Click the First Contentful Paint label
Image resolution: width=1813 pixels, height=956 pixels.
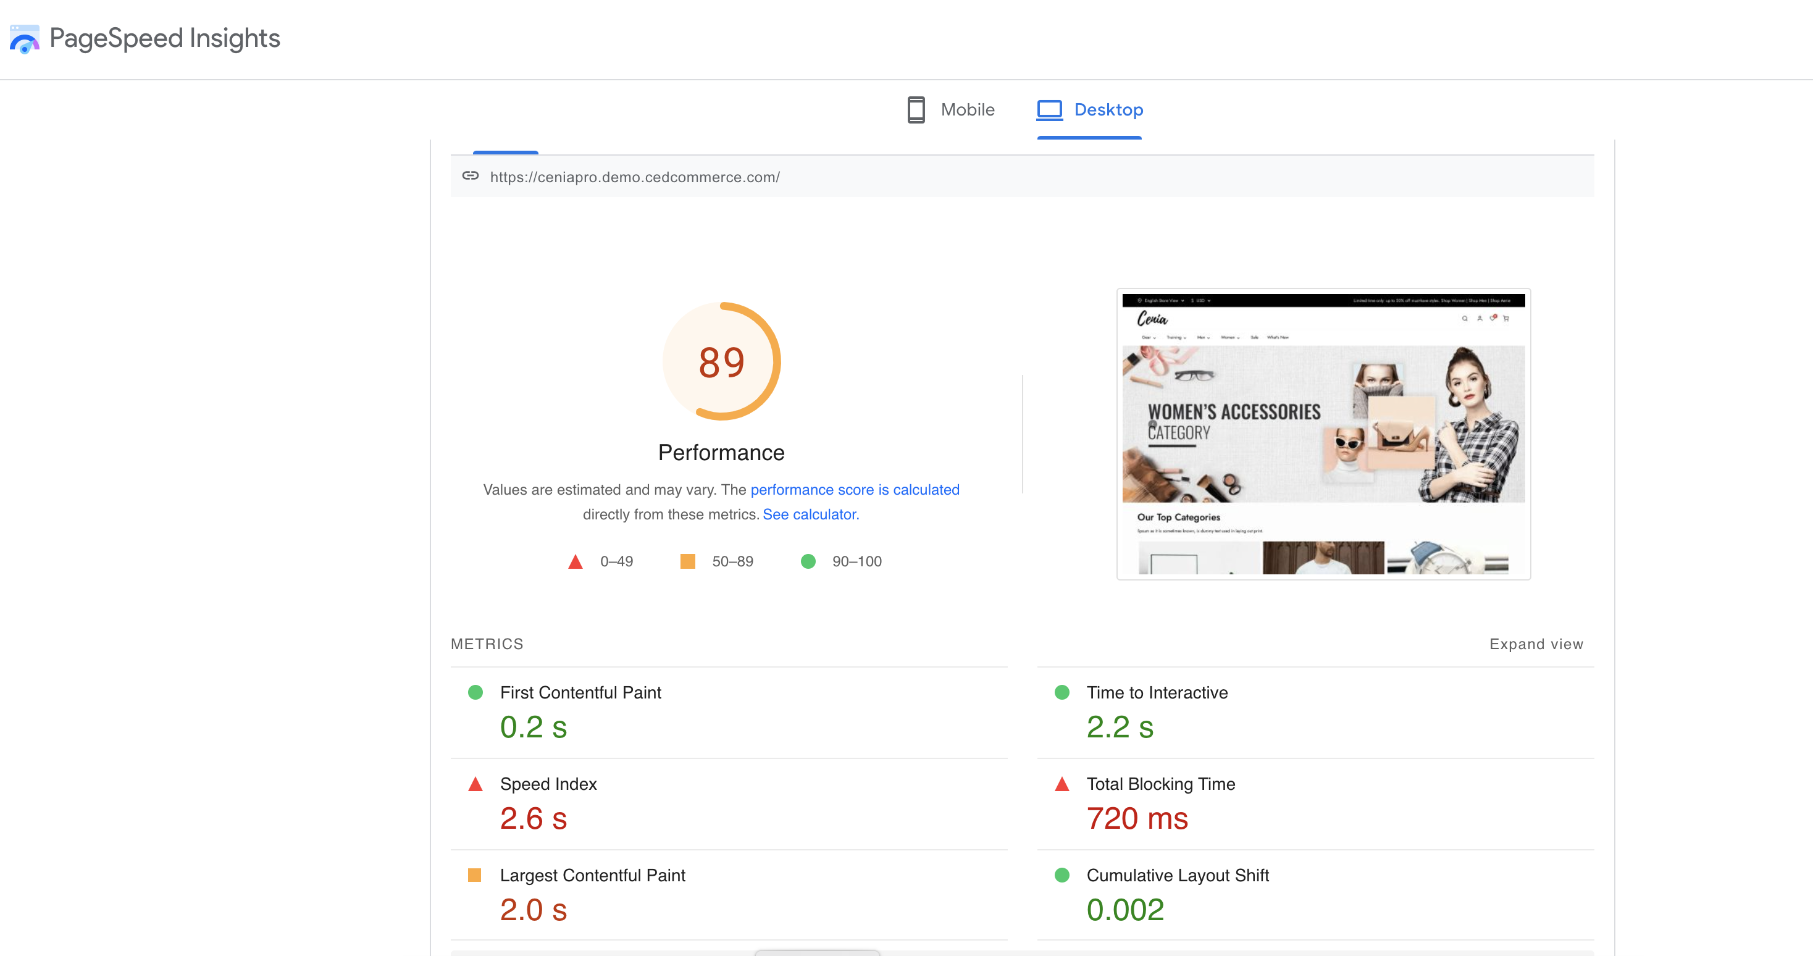[580, 693]
